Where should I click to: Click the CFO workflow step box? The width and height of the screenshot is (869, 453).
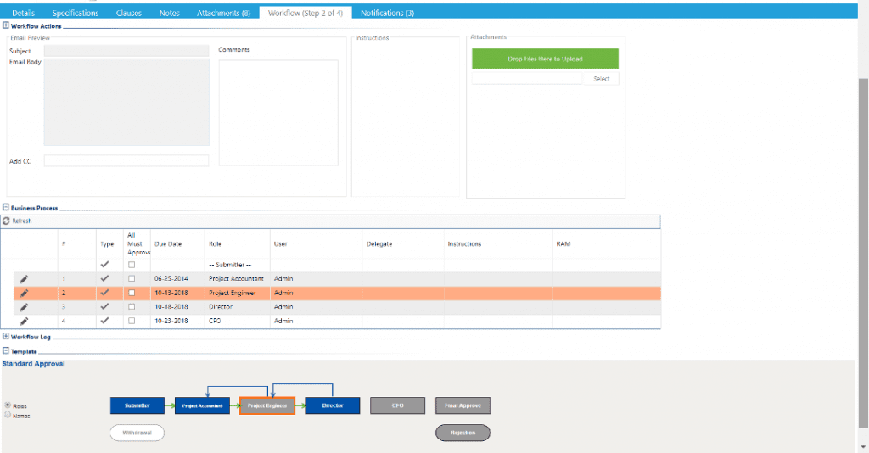(x=397, y=405)
